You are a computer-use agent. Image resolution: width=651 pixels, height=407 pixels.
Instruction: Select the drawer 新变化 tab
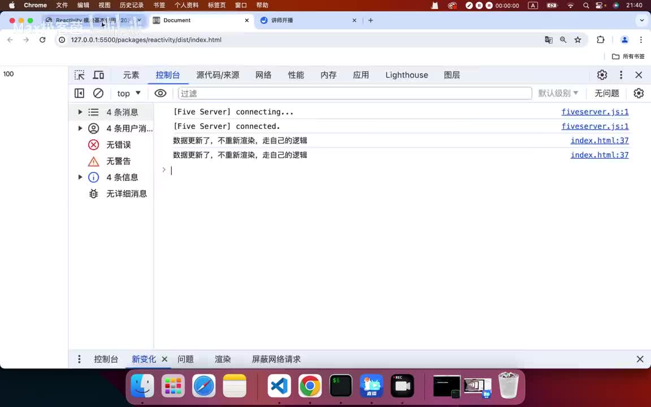pos(144,360)
